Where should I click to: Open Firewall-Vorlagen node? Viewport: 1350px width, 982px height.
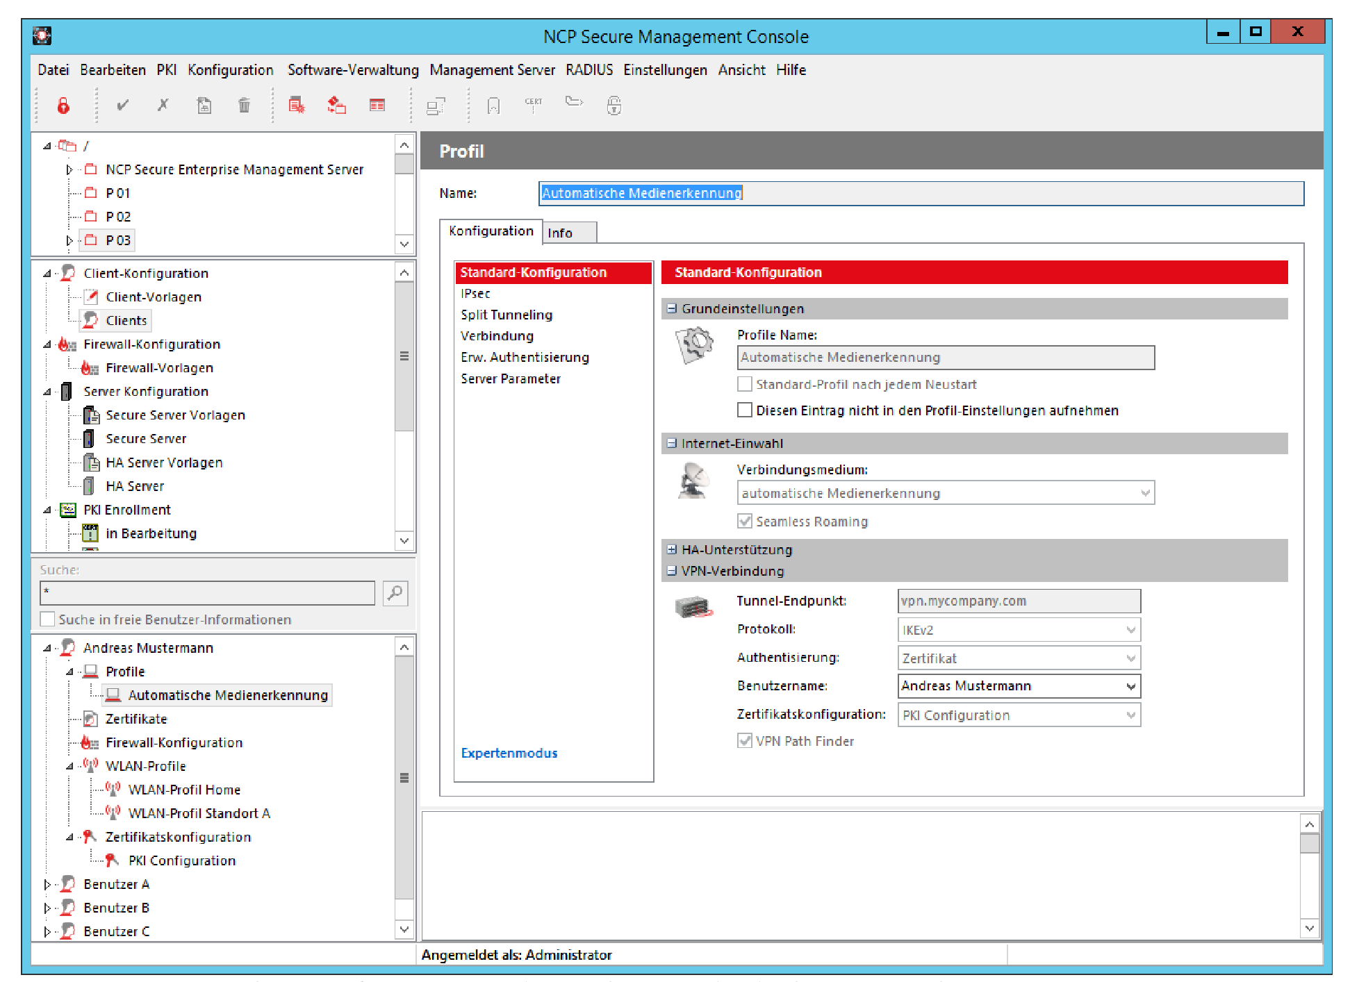click(159, 368)
